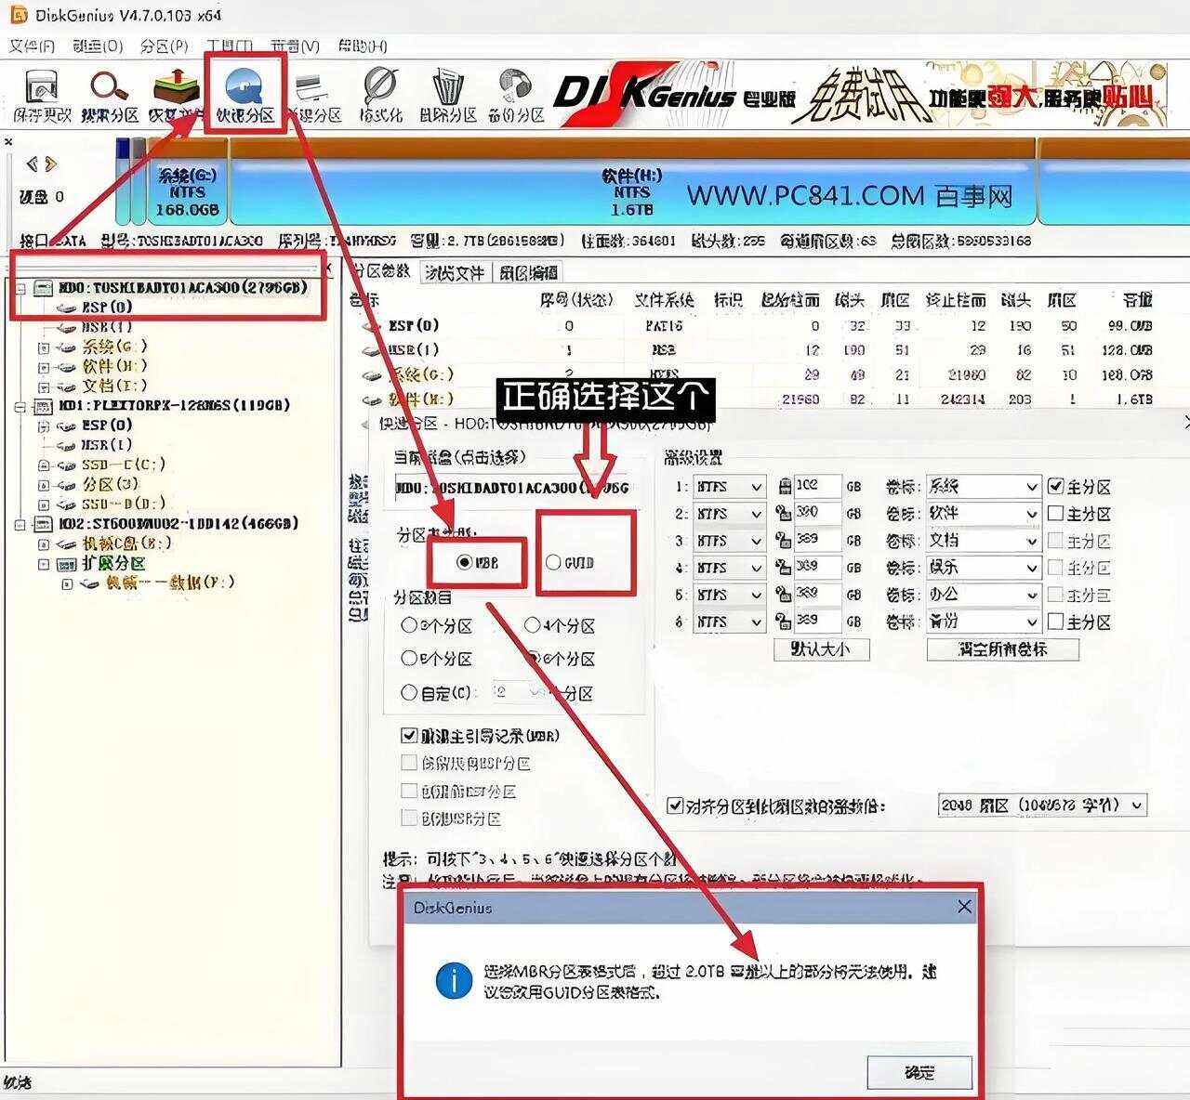Select the 快速分区 (Quick Partition) toolbar icon
The width and height of the screenshot is (1190, 1100).
coord(244,90)
